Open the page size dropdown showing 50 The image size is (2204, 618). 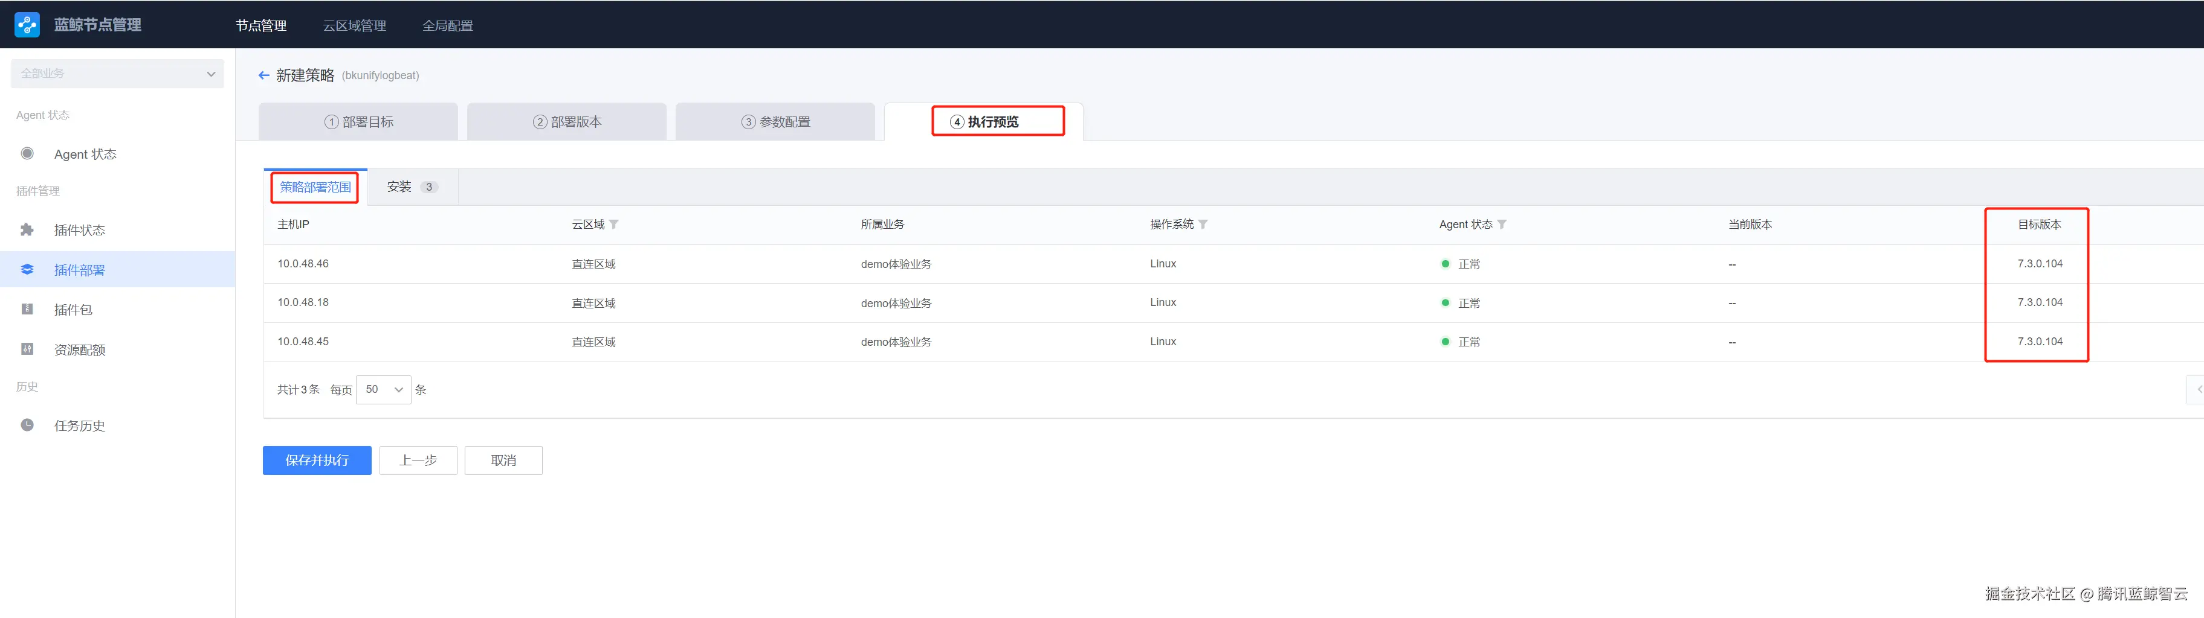point(383,390)
